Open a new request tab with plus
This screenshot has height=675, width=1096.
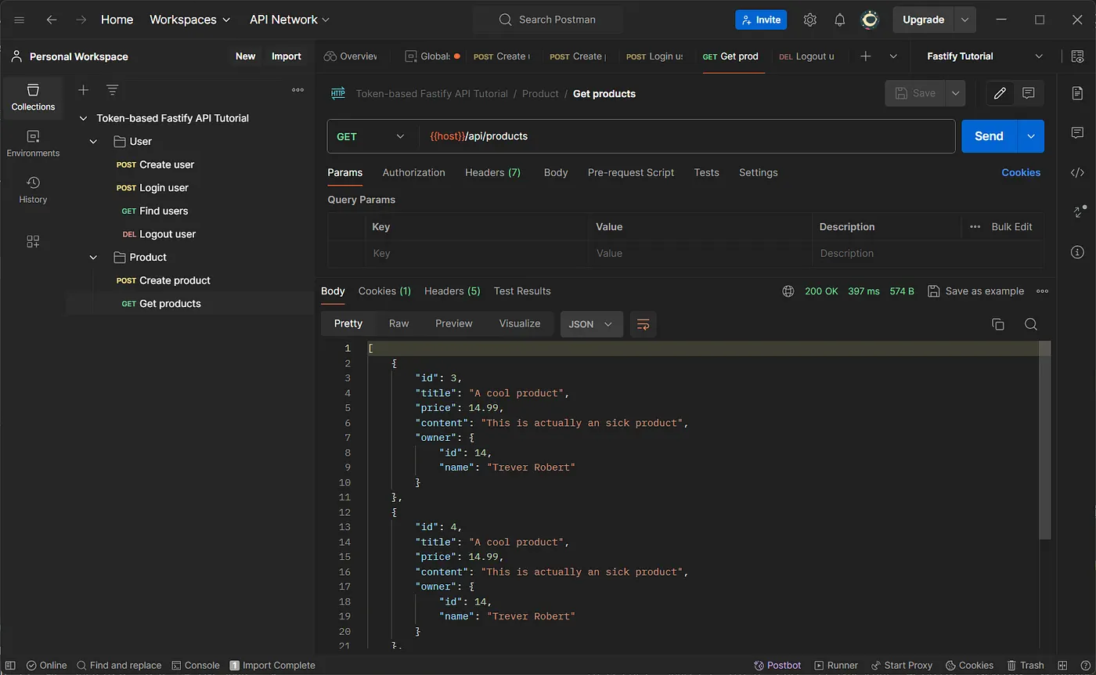pos(866,56)
